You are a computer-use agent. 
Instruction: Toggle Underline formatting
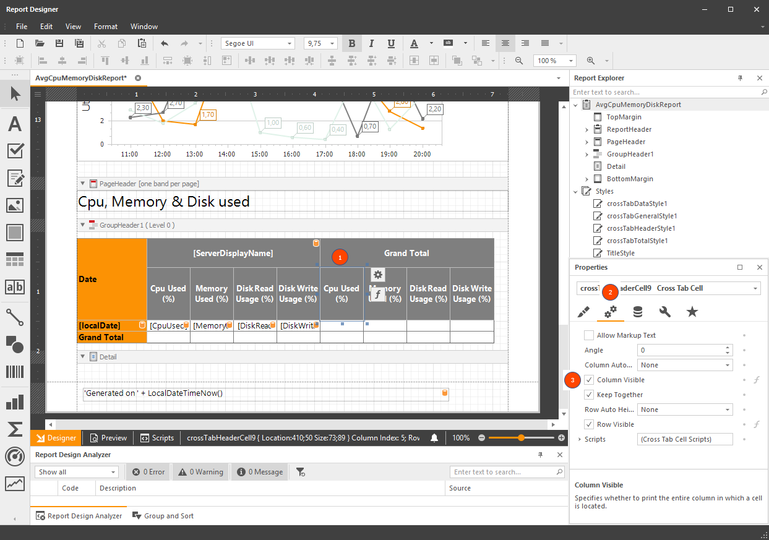tap(391, 43)
